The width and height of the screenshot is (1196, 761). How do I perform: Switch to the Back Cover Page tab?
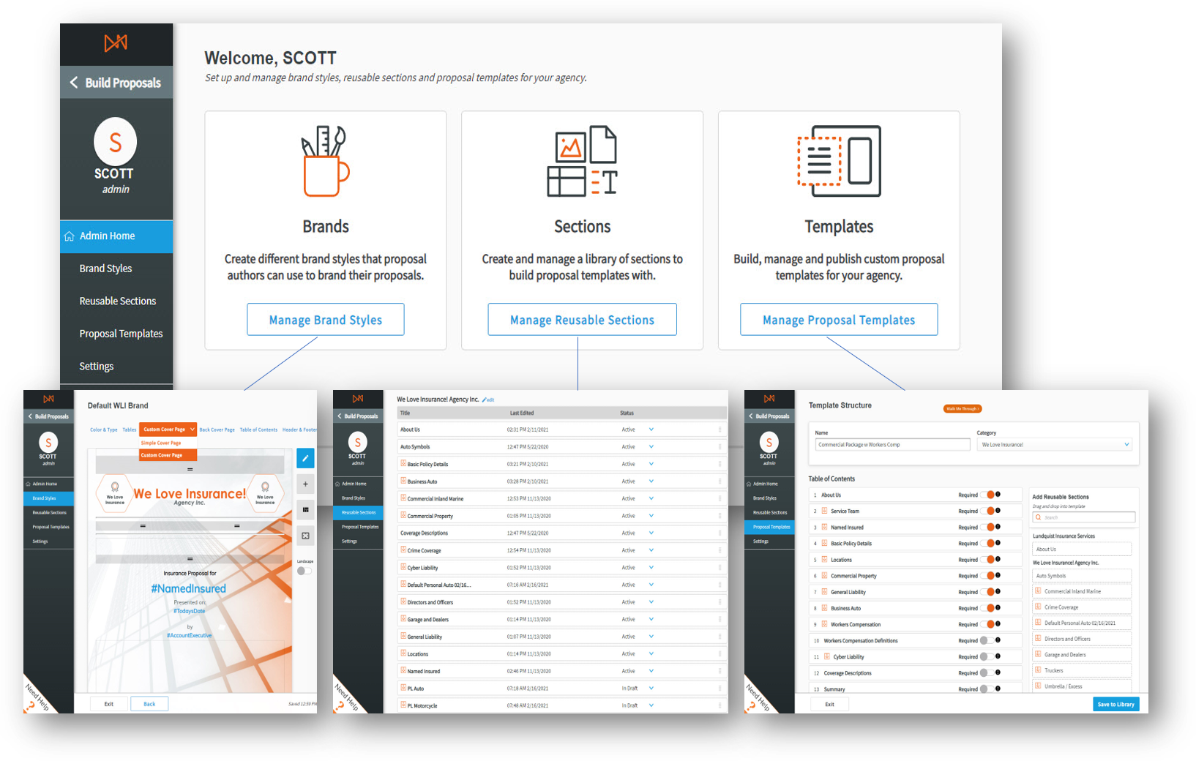217,430
